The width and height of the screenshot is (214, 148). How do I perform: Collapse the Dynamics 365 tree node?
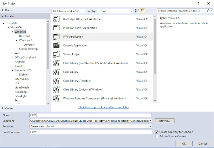click(12, 70)
